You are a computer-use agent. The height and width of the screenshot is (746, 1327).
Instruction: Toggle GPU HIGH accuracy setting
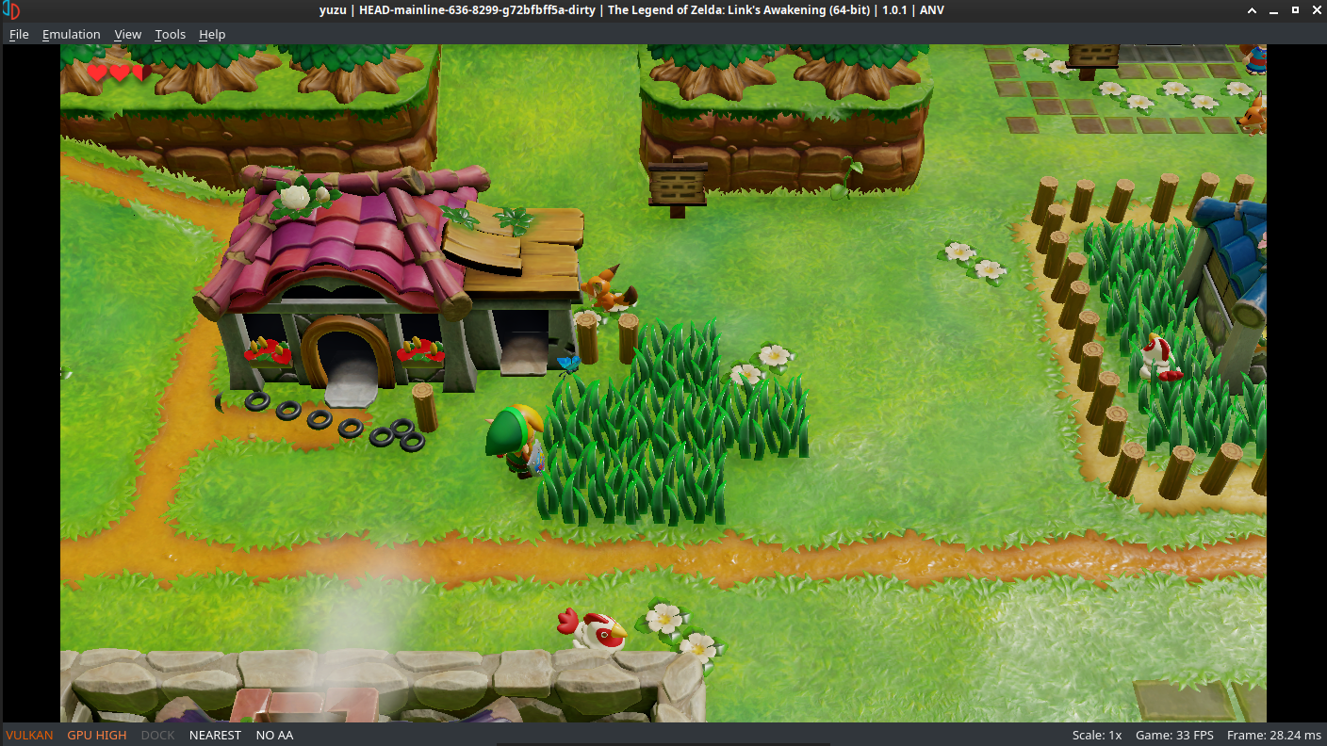coord(97,735)
